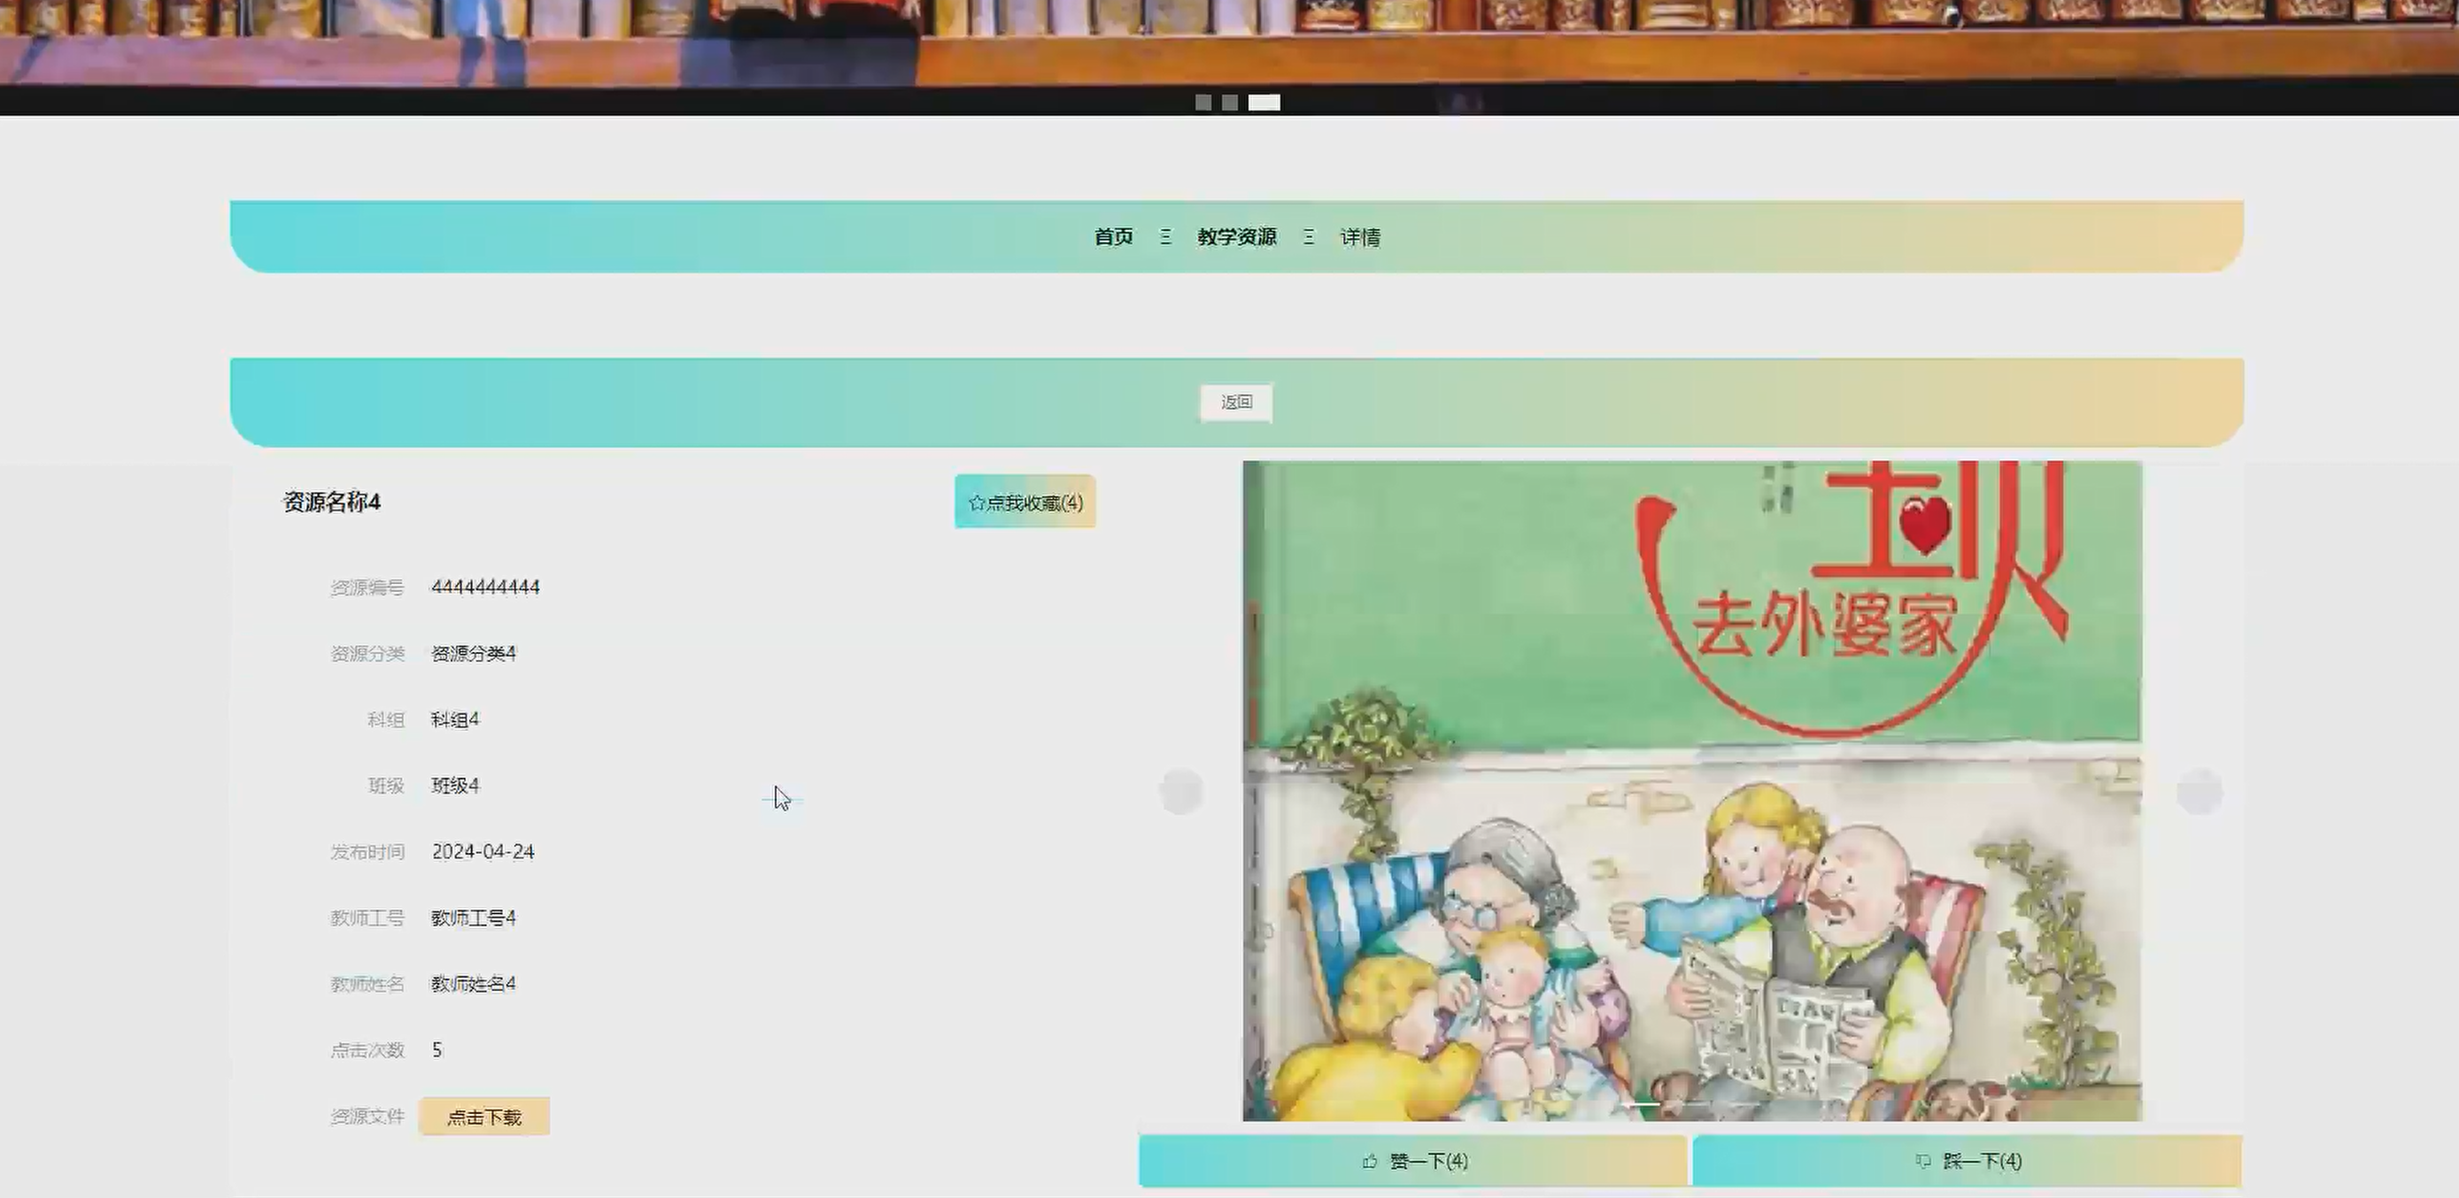The width and height of the screenshot is (2459, 1198).
Task: Click the value 科组4
Action: click(455, 719)
